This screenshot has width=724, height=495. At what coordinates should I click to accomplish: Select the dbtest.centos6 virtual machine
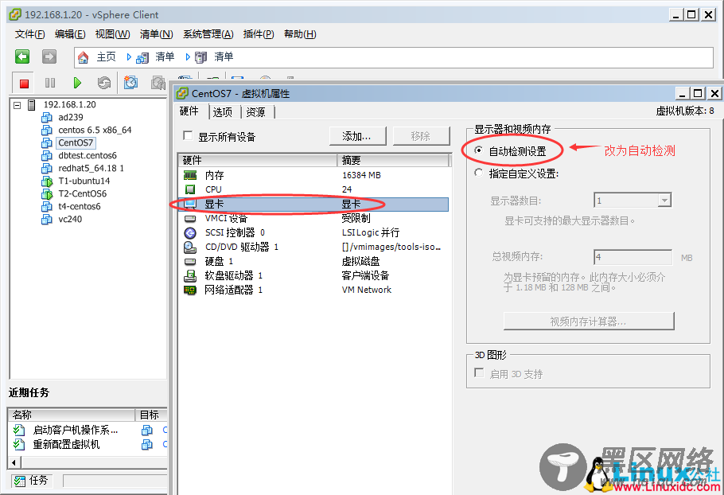click(x=88, y=156)
